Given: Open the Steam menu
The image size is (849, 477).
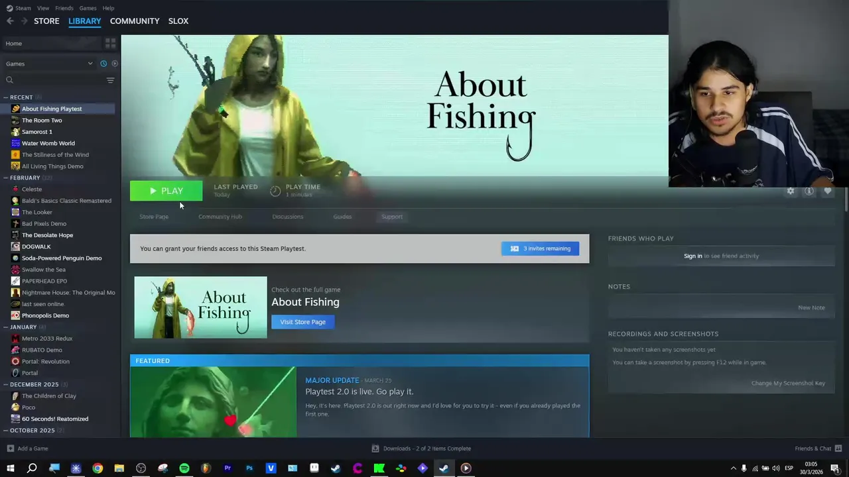Looking at the screenshot, I should point(23,8).
